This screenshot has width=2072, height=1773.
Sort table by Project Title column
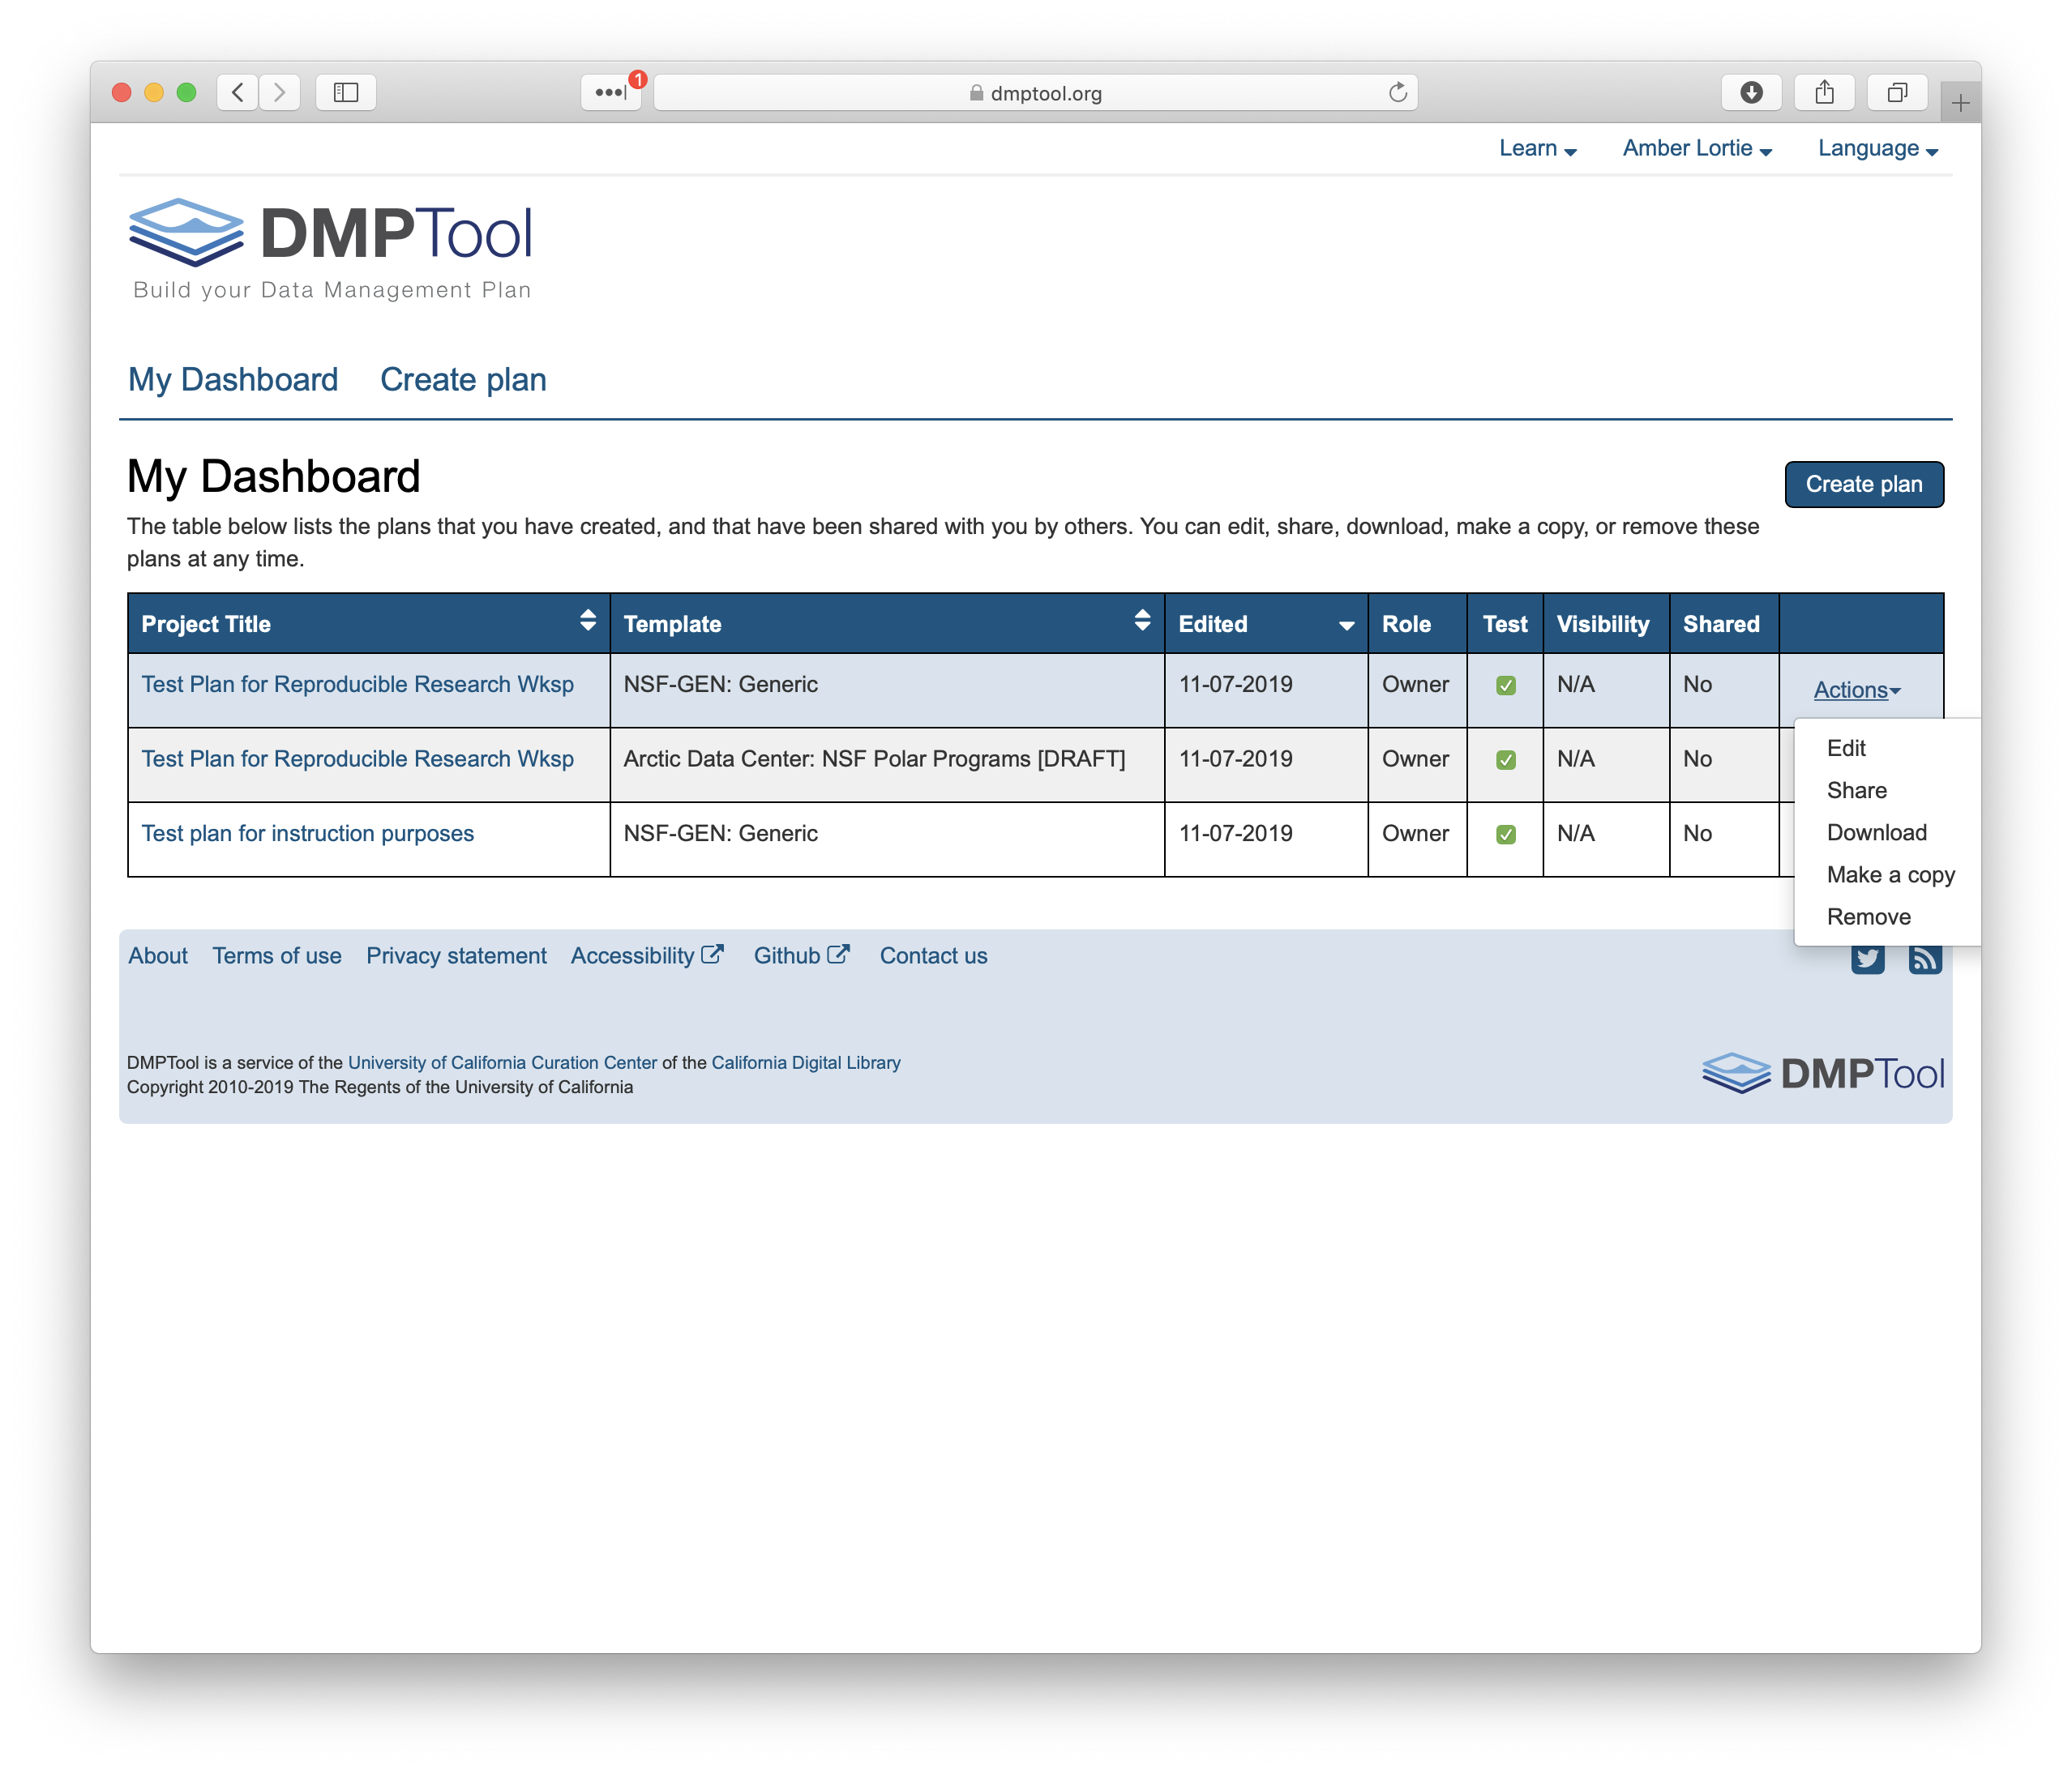pos(587,622)
